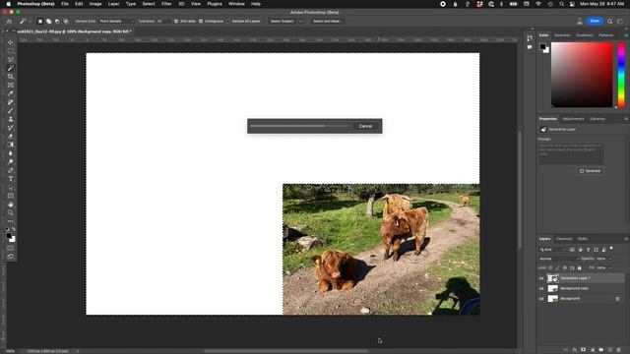Image resolution: width=630 pixels, height=354 pixels.
Task: Cancel the generation progress dialog
Action: (365, 126)
